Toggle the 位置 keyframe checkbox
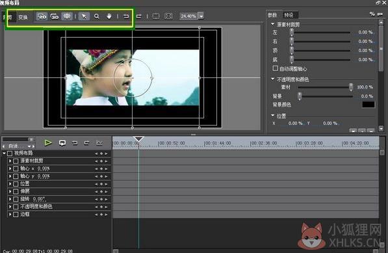This screenshot has width=388, height=253. (16, 184)
